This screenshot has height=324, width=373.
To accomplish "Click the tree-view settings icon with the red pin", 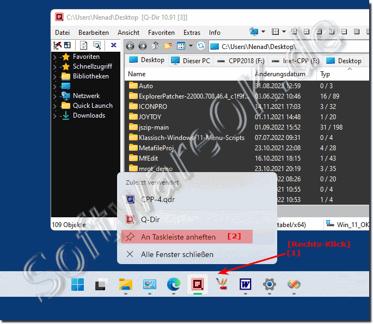I will [x=57, y=45].
